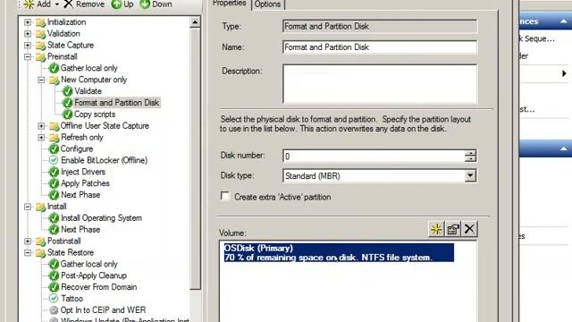Click the Recover From Domain check icon
Image resolution: width=572 pixels, height=322 pixels.
coord(54,287)
